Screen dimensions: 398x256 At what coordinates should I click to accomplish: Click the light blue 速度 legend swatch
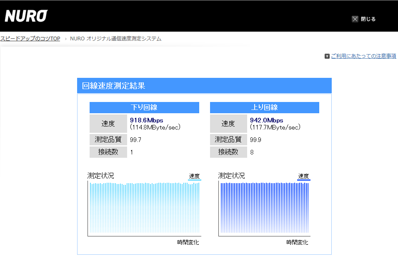coord(194,180)
